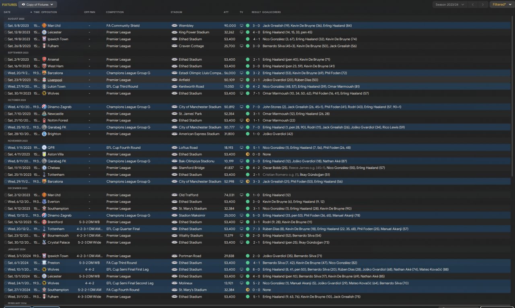Click the 8 - 0 result against Wolves
Viewport: 515px width, 308px height.
256,269
